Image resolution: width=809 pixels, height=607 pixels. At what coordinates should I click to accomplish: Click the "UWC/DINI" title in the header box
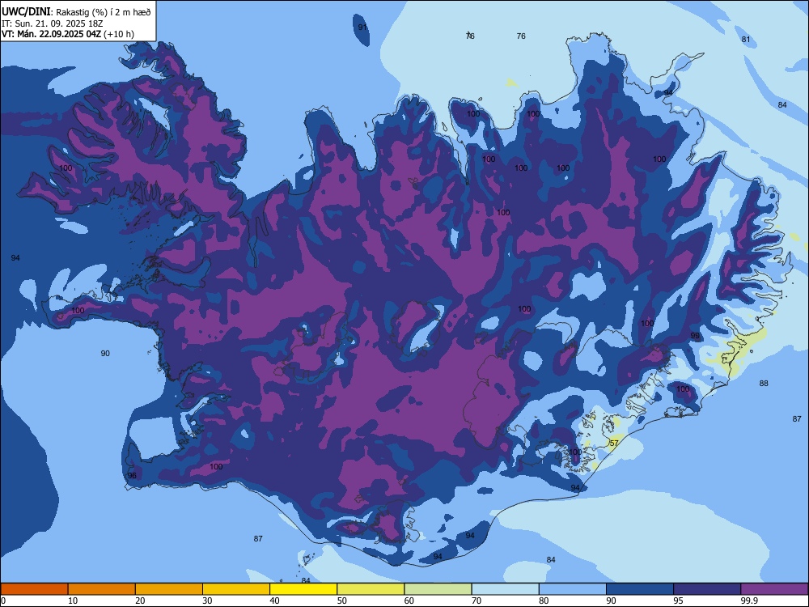[26, 12]
